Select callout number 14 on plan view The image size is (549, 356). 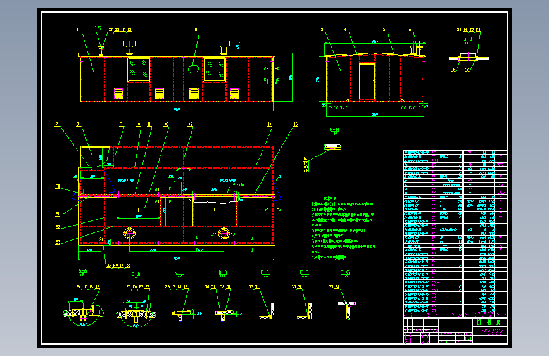(x=270, y=124)
